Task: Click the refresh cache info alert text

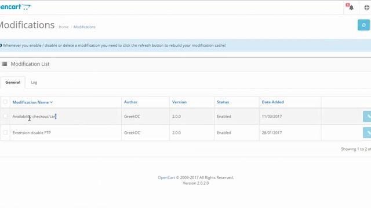Action: click(114, 45)
